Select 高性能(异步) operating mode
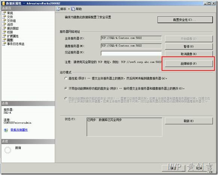This screenshot has width=218, height=175. coord(66,78)
